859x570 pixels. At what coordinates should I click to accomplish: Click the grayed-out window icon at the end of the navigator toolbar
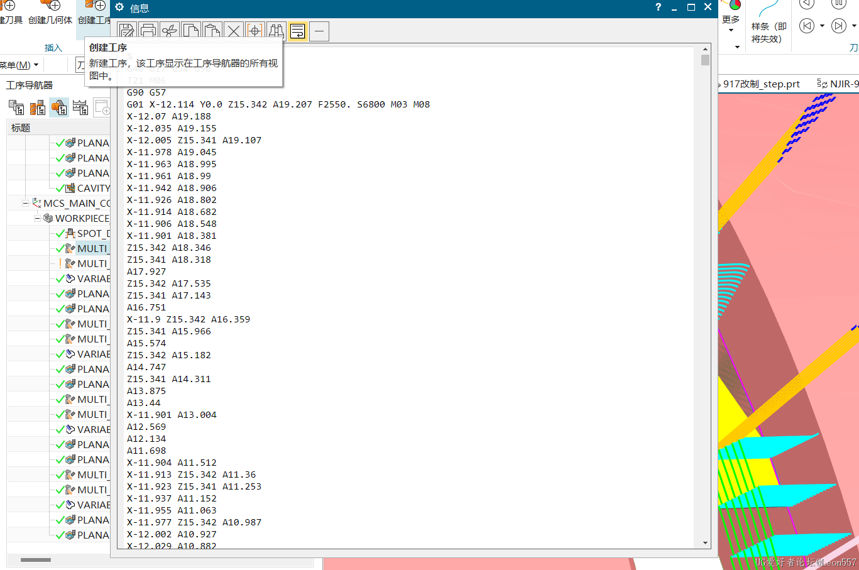(x=101, y=107)
